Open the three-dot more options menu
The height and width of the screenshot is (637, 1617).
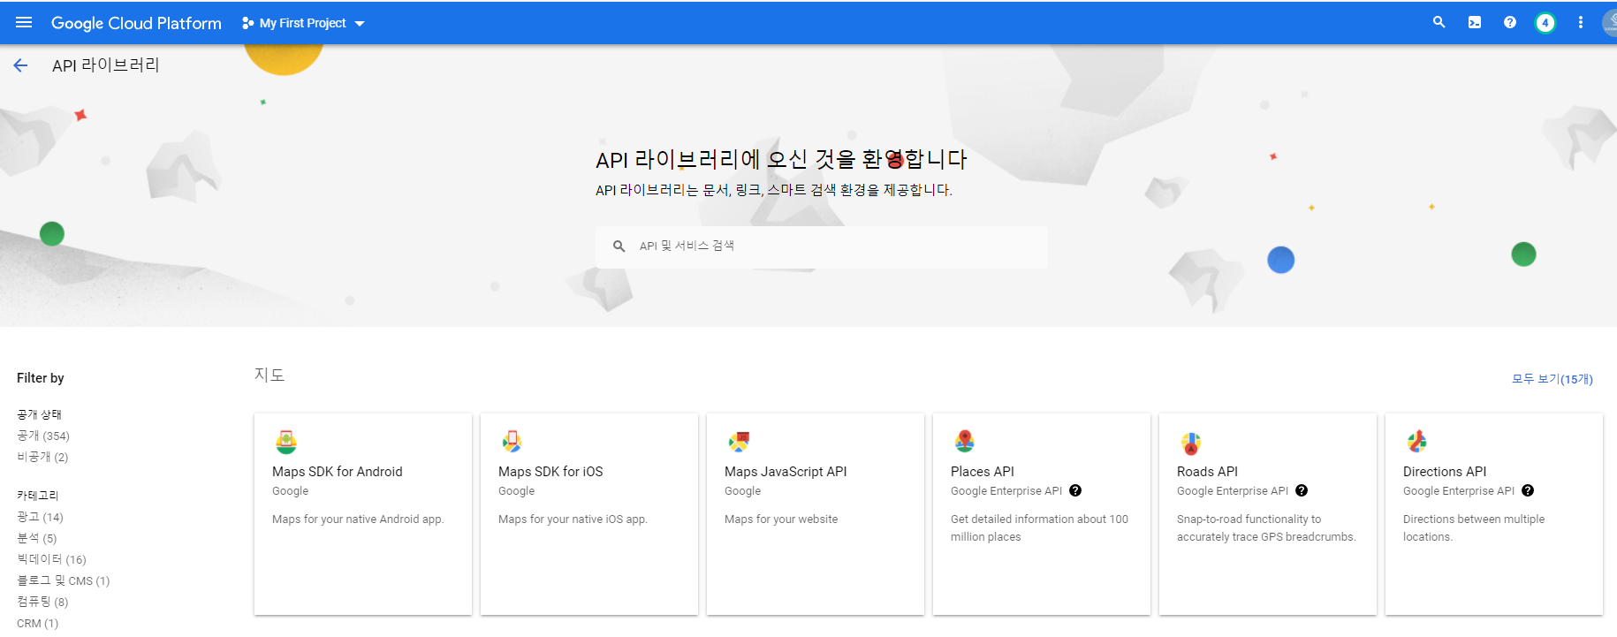coord(1581,23)
